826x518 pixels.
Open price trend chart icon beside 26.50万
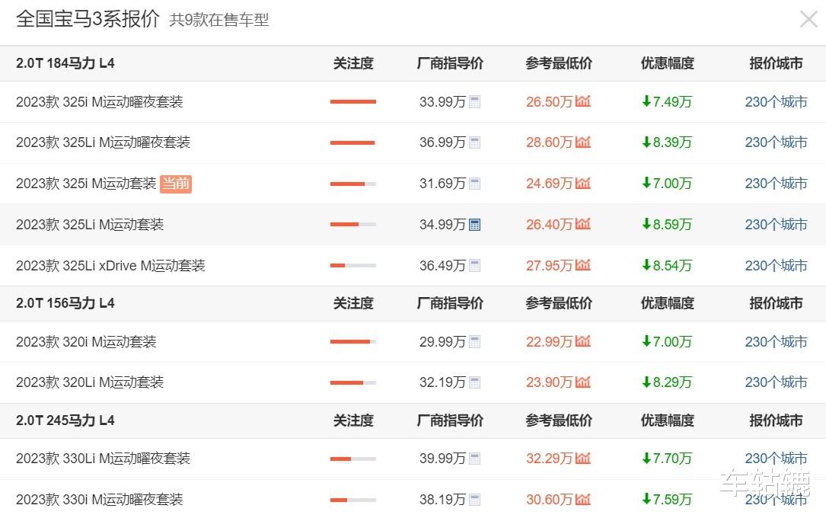tap(582, 101)
